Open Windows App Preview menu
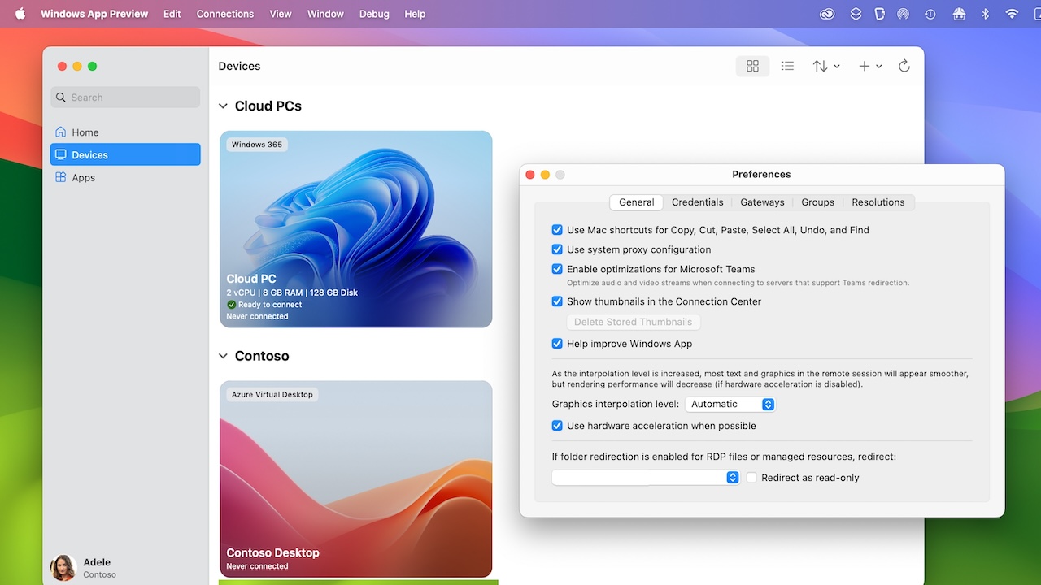 click(94, 14)
